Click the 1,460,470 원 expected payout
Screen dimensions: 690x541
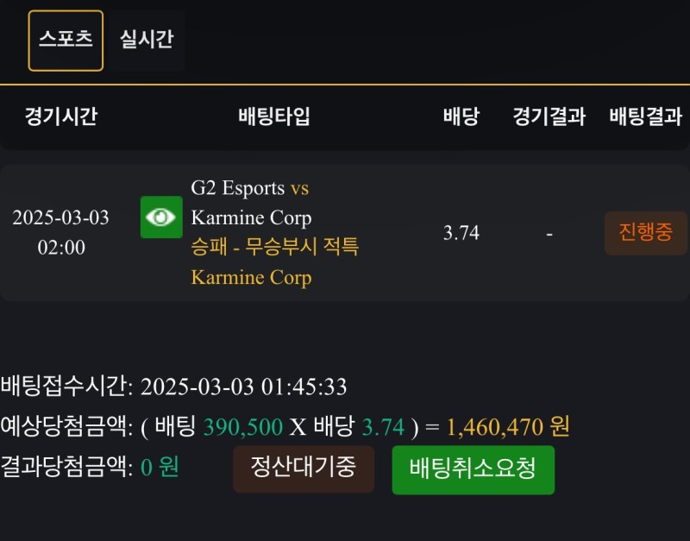click(x=508, y=426)
